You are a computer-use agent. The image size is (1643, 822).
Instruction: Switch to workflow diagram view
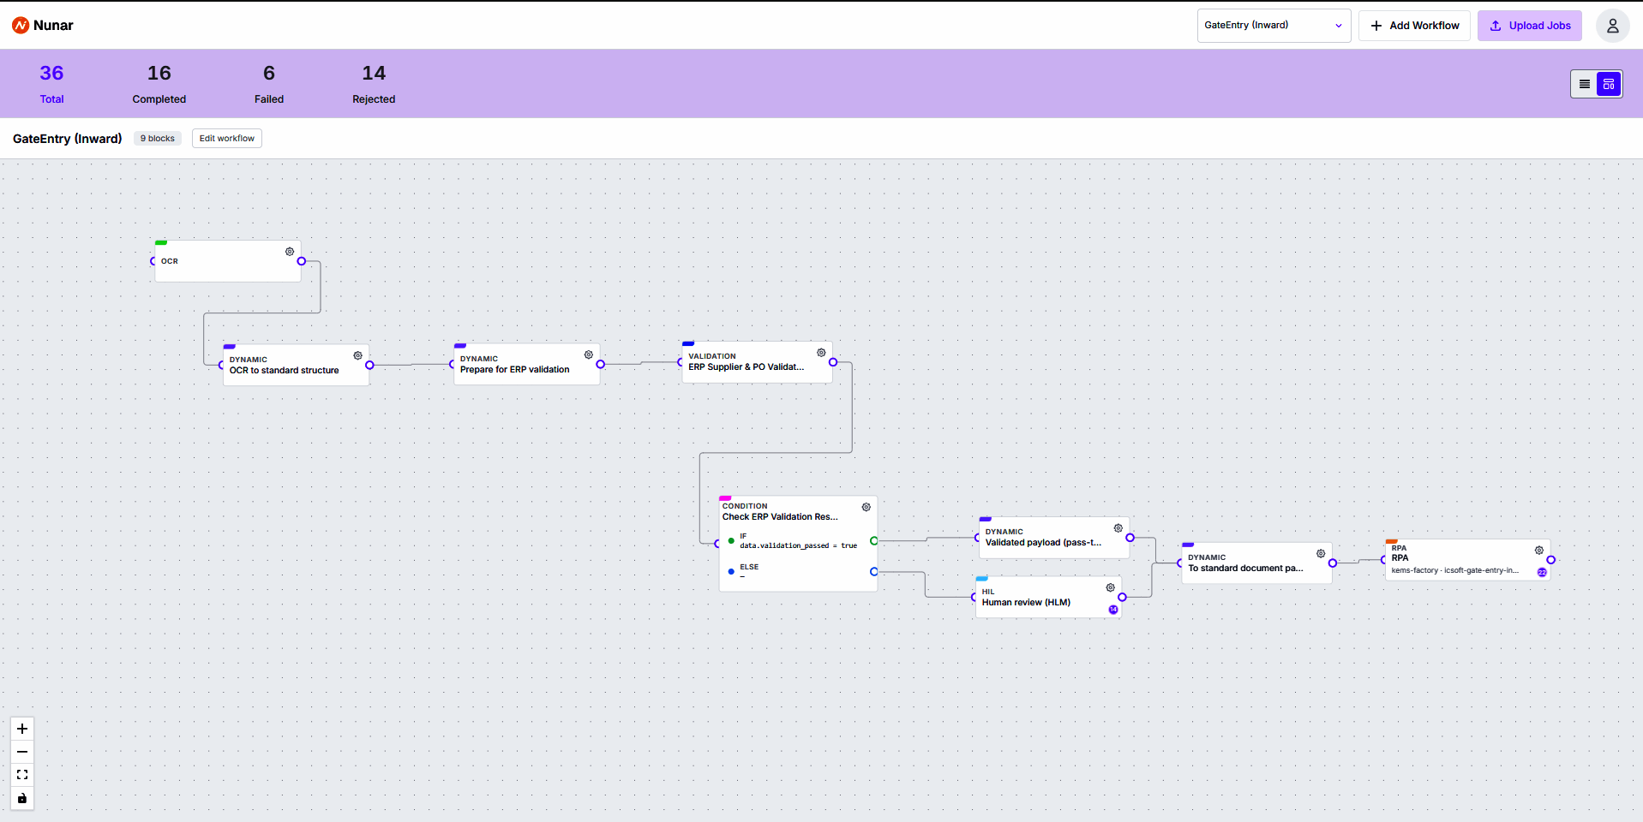tap(1609, 84)
